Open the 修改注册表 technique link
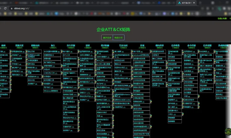 coord(101,130)
